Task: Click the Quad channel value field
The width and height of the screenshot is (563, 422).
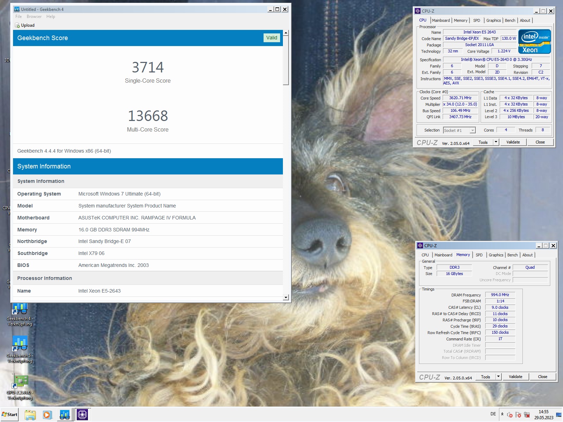Action: [530, 267]
